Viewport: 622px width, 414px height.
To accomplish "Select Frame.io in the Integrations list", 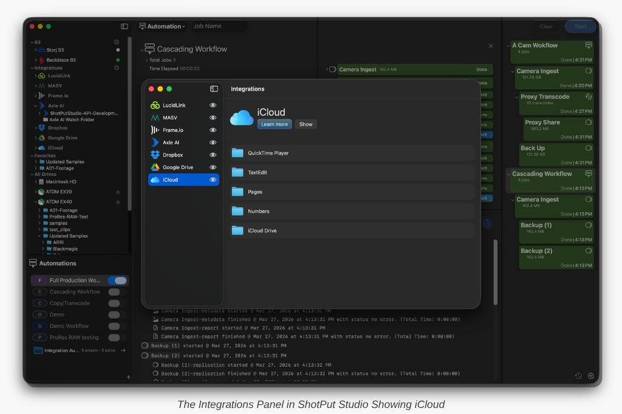I will pos(173,130).
